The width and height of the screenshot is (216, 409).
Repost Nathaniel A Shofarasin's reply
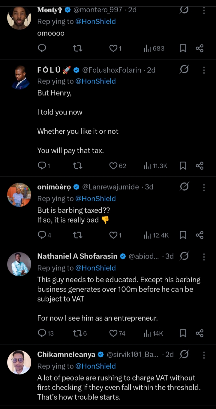coord(77,333)
